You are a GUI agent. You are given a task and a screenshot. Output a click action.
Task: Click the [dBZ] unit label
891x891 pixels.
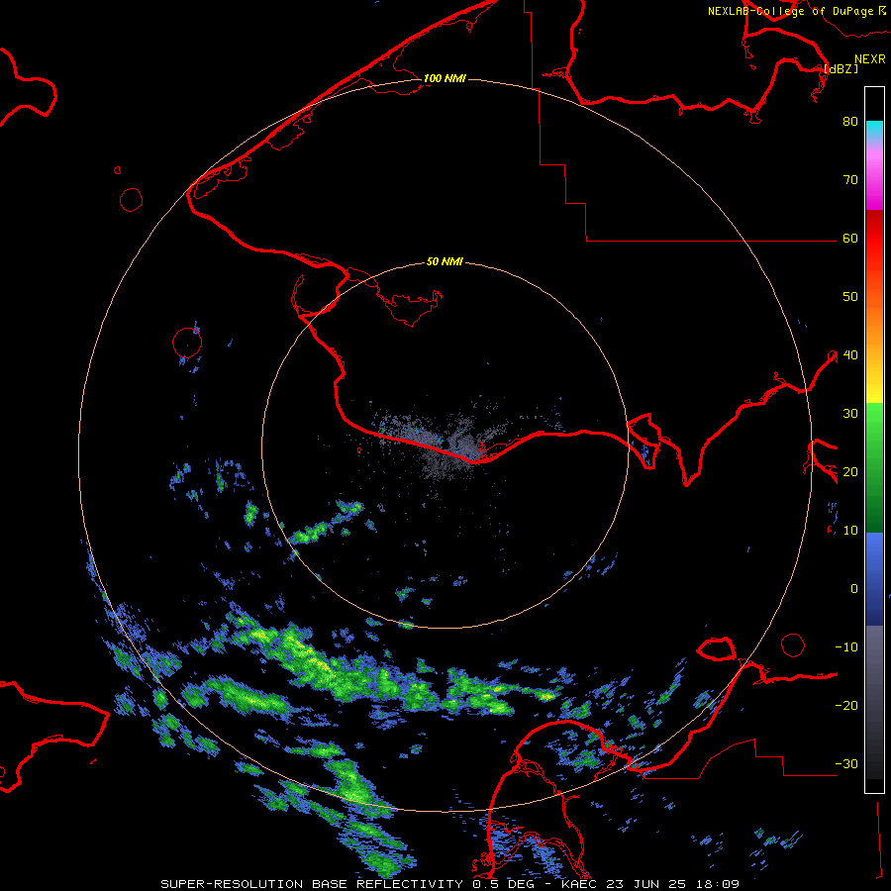click(841, 68)
